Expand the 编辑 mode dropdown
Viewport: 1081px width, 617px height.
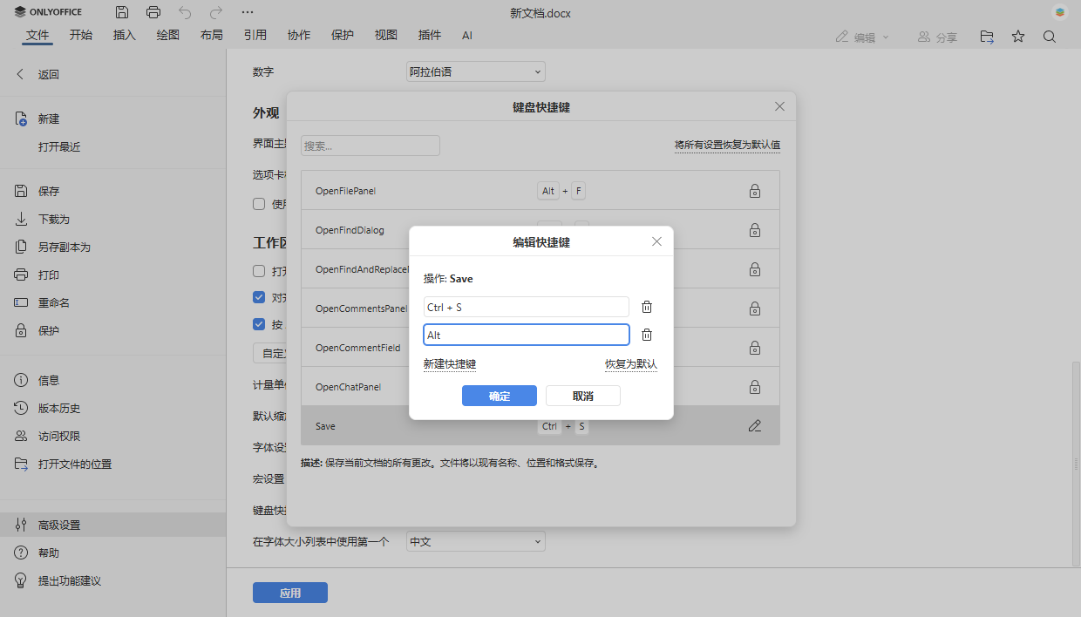pyautogui.click(x=861, y=37)
